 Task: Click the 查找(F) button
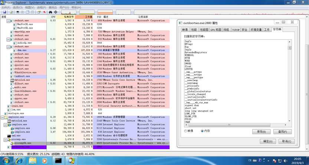[282, 132]
